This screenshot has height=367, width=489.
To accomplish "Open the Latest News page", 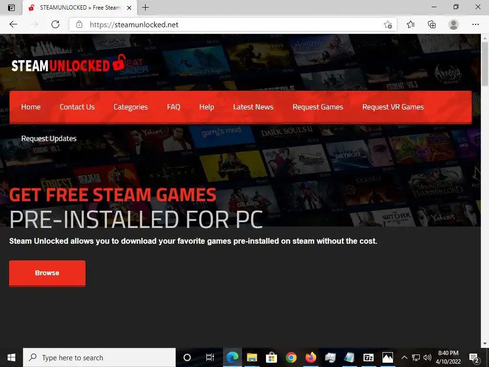I will tap(253, 107).
